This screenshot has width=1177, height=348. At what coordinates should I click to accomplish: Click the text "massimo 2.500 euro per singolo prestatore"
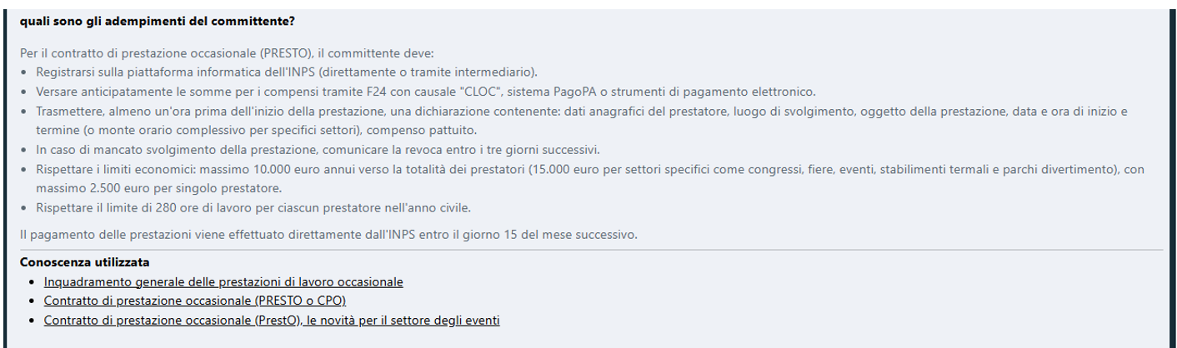158,188
